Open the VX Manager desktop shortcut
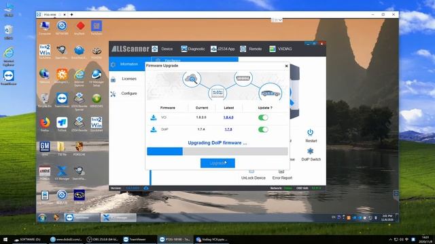Screen dimensions: 435x244 [x=62, y=172]
